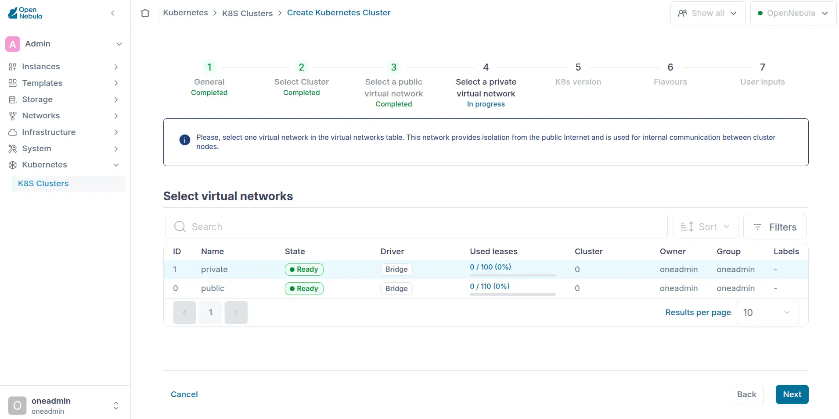Click the Back button
This screenshot has width=839, height=419.
747,394
